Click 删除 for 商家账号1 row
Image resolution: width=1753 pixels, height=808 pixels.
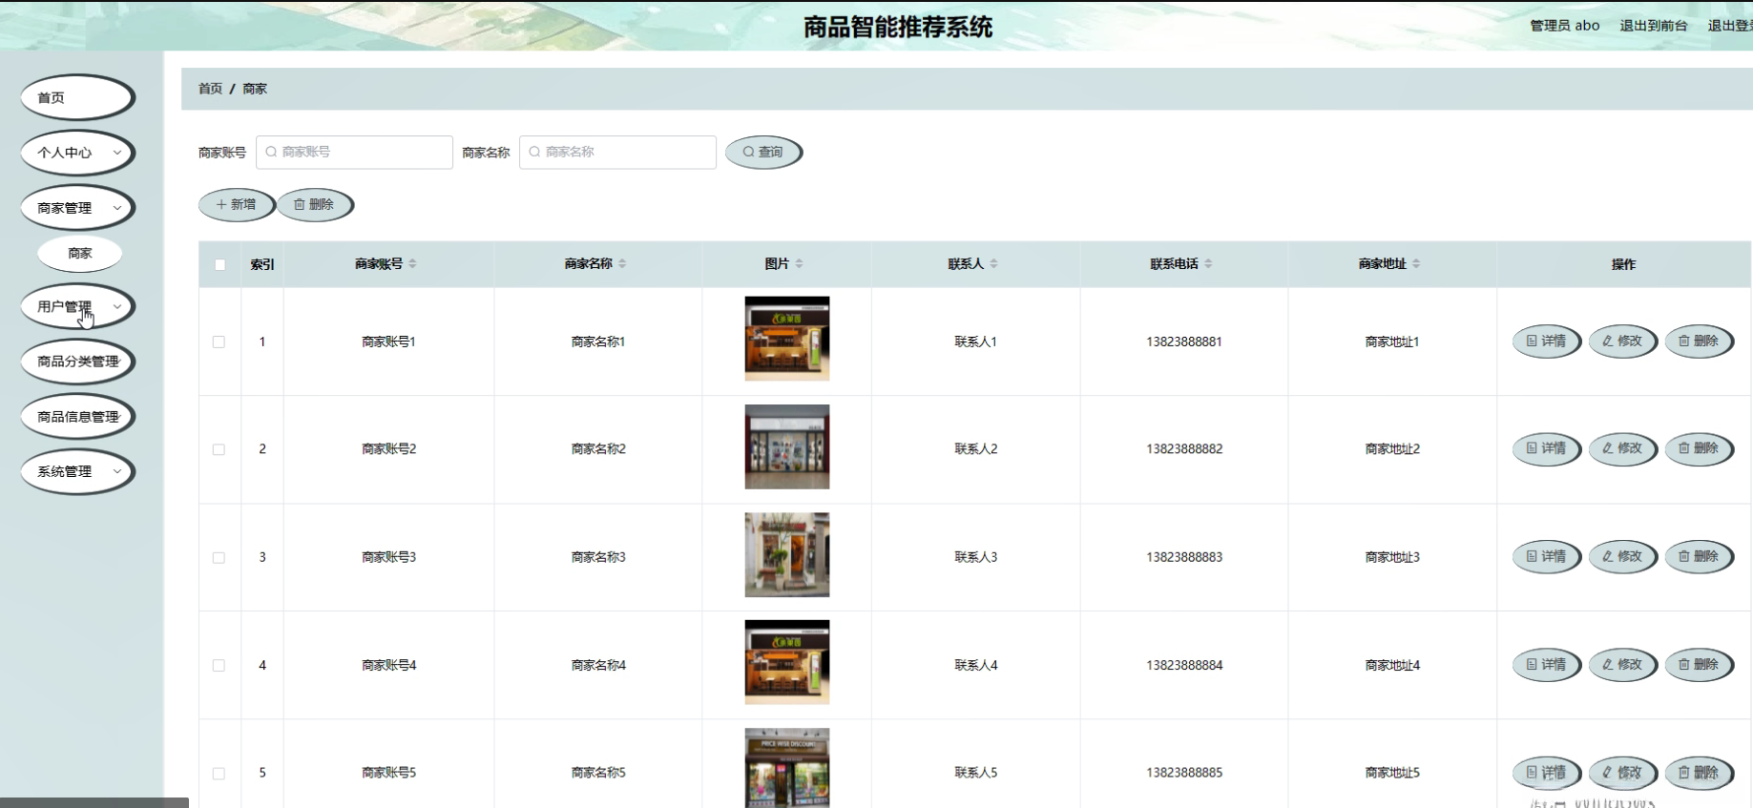point(1699,342)
